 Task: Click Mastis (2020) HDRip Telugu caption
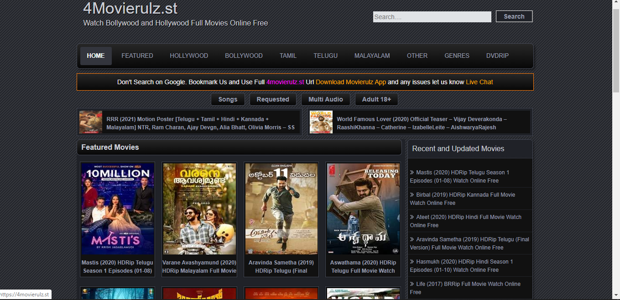pyautogui.click(x=118, y=266)
